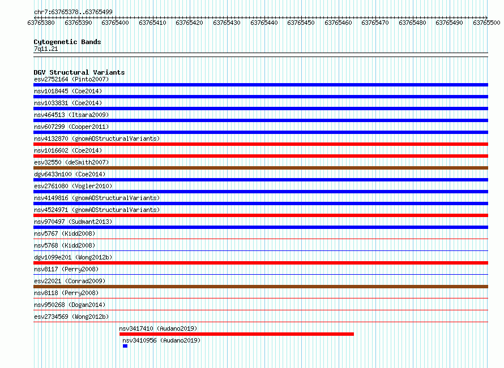Click the red bar under nsv4132870

click(260, 144)
